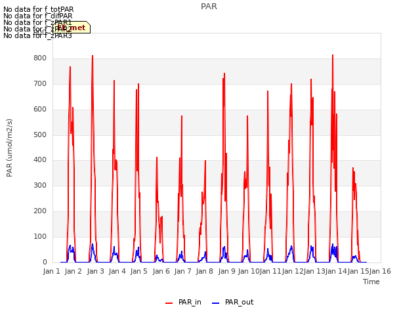Click the 400 y-axis tick label
This screenshot has width=420, height=315.
[40, 160]
